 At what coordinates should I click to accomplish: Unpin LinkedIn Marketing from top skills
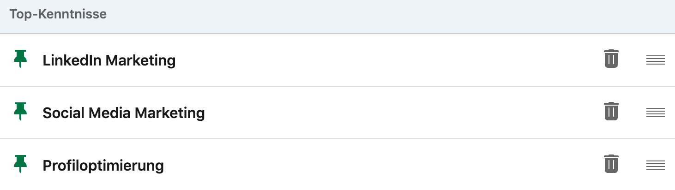pyautogui.click(x=20, y=59)
